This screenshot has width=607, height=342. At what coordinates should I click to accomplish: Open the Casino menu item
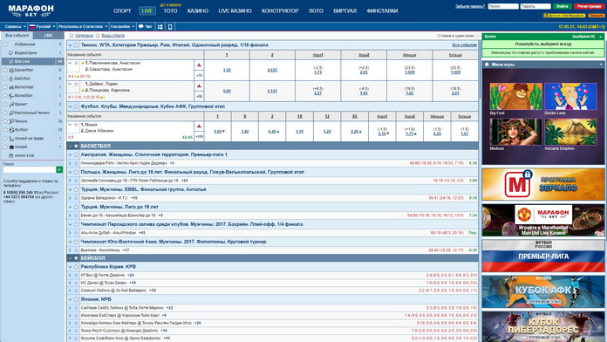[198, 10]
